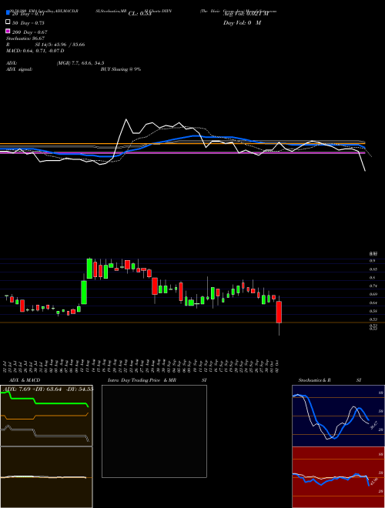Click the '02 Oct' date axis label
The height and width of the screenshot is (508, 385).
(x=277, y=365)
